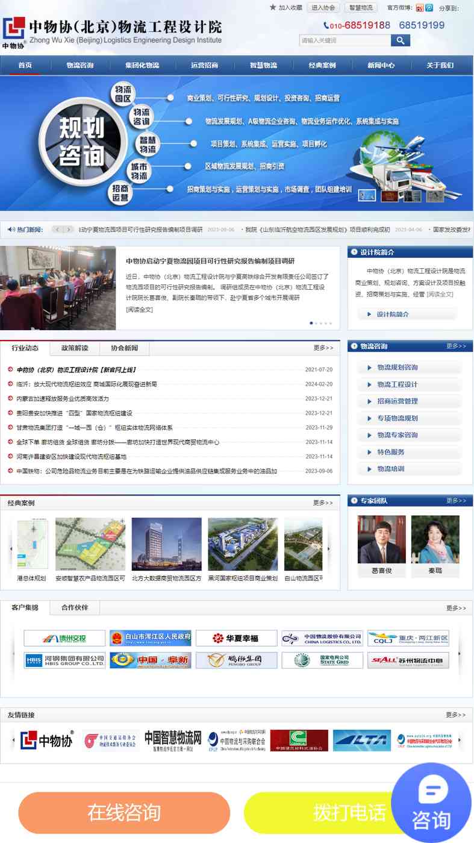
Task: Expand 物流工程设计 sidebar item
Action: tap(410, 384)
